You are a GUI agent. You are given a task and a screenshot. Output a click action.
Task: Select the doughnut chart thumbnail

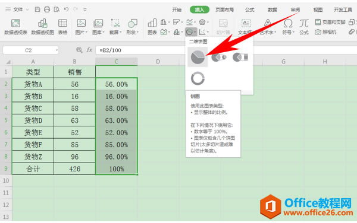pyautogui.click(x=198, y=78)
